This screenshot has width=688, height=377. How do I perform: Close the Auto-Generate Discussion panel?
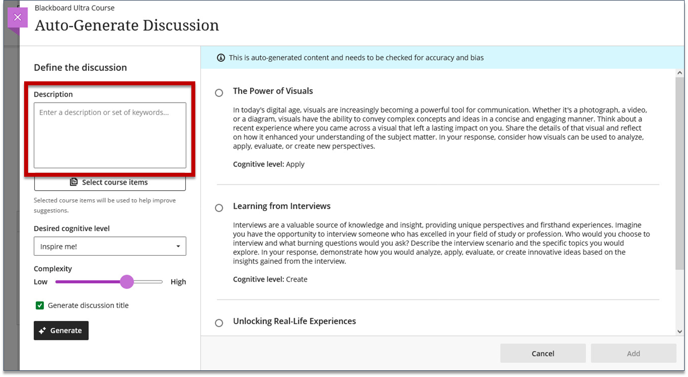coord(17,17)
